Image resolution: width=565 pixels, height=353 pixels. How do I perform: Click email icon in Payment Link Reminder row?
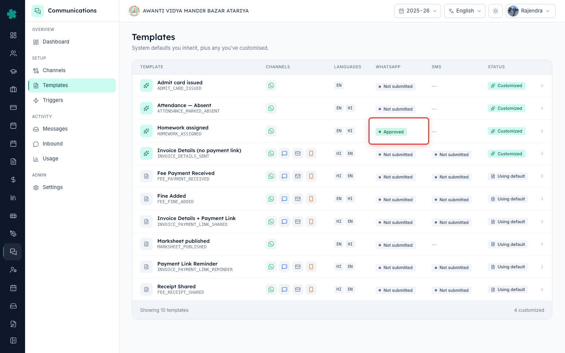coord(298,267)
